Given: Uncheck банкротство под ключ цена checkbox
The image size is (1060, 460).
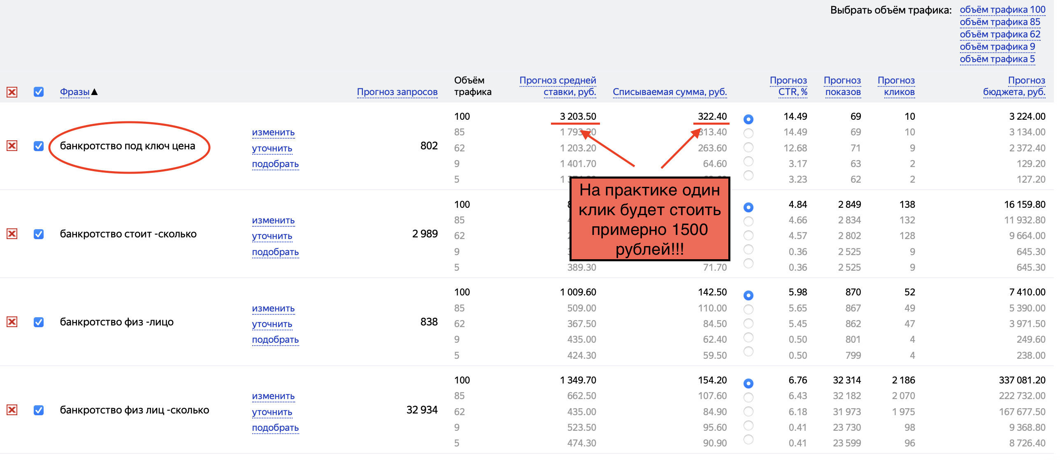Looking at the screenshot, I should [x=39, y=146].
